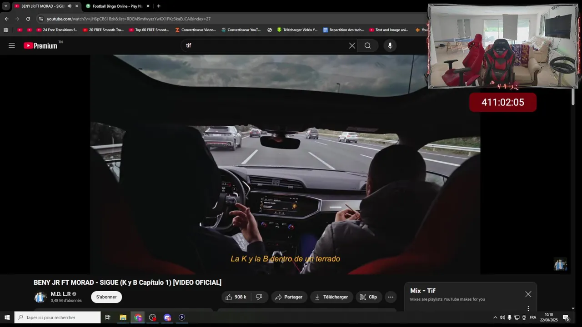Expand the tab search dropdown arrow

point(5,6)
